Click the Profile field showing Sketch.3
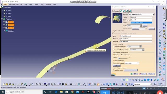Viewport: 167px width, 94px height. [141, 17]
